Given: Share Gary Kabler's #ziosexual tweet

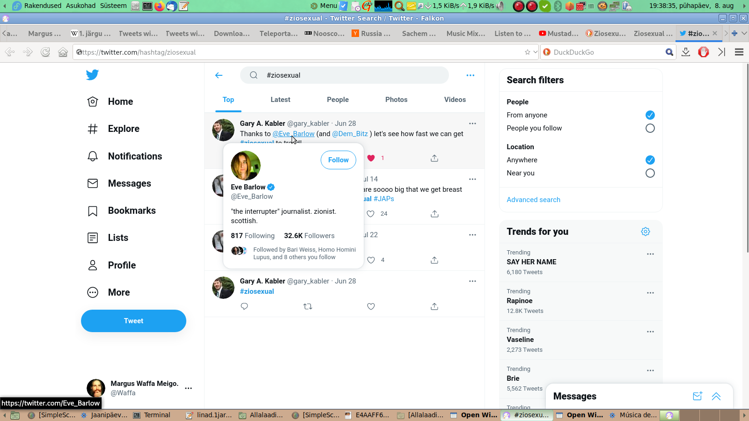Looking at the screenshot, I should pos(434,306).
